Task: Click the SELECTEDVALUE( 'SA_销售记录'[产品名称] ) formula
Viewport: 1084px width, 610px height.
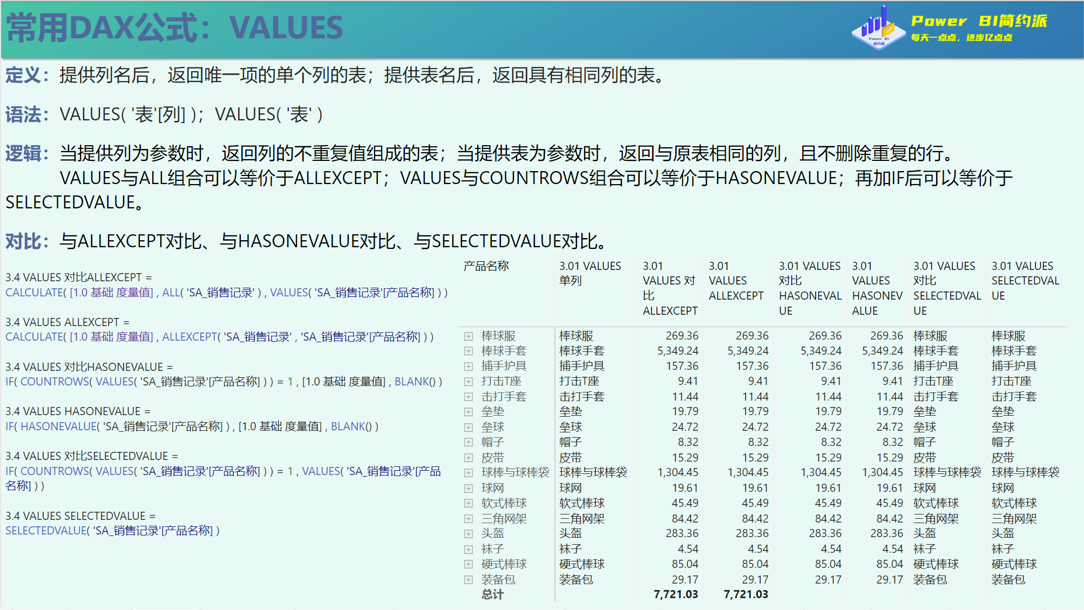Action: pyautogui.click(x=112, y=531)
